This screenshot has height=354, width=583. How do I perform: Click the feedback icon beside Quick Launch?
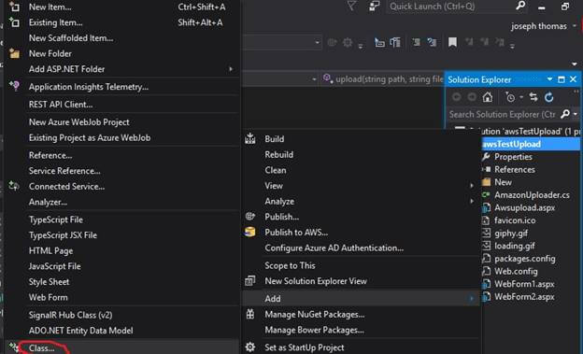(x=374, y=7)
